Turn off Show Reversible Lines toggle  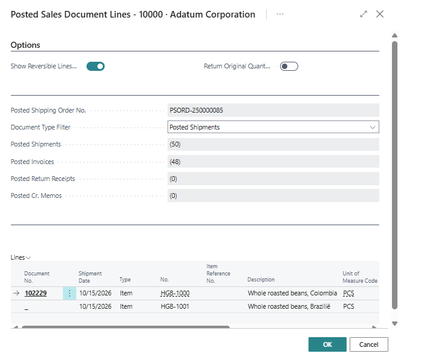96,67
